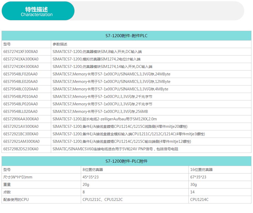Select the CPU1214C cell
Screen dimensions: 253x213
tap(199, 200)
